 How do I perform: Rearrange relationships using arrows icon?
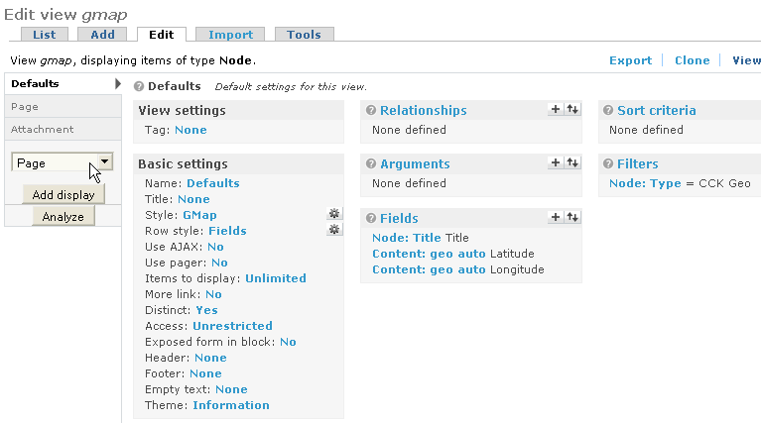[x=572, y=110]
